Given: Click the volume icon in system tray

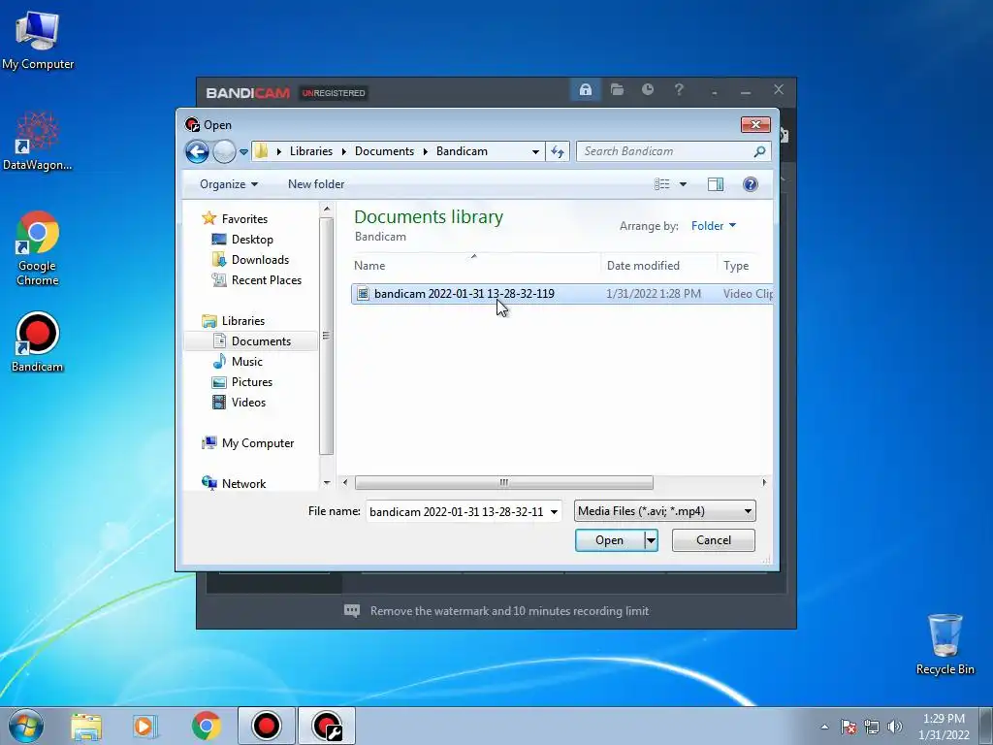Looking at the screenshot, I should coord(894,727).
